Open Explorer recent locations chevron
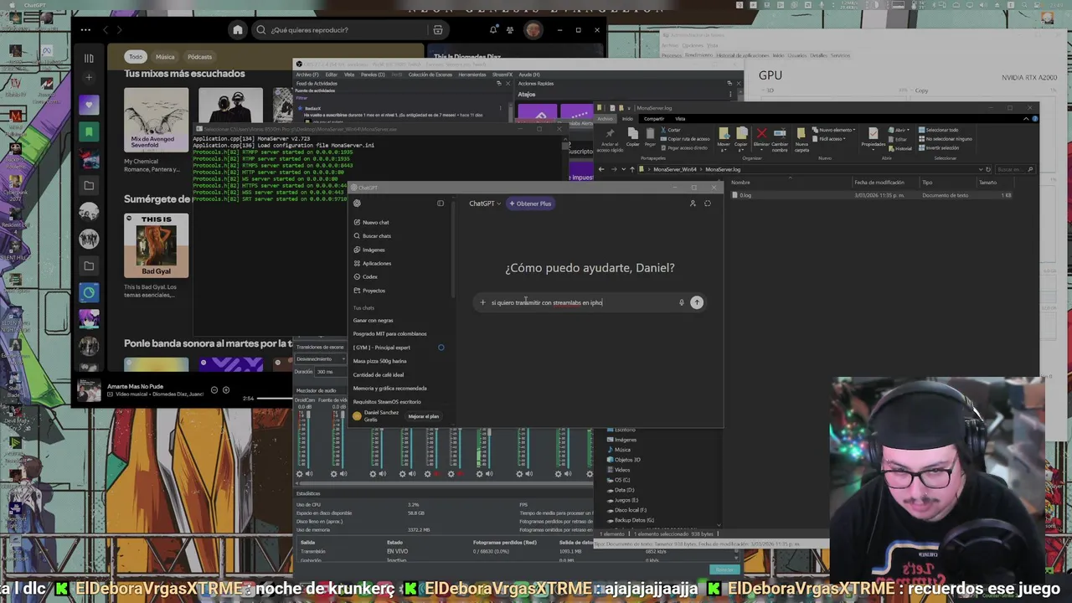This screenshot has width=1072, height=603. tap(623, 169)
